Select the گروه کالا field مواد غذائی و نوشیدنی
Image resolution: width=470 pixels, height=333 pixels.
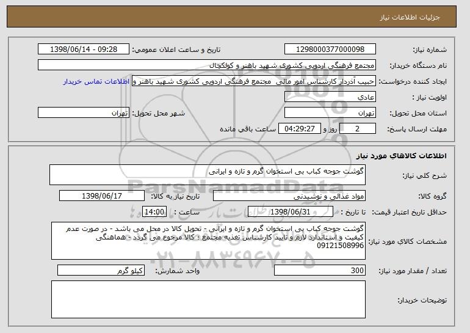click(x=289, y=196)
